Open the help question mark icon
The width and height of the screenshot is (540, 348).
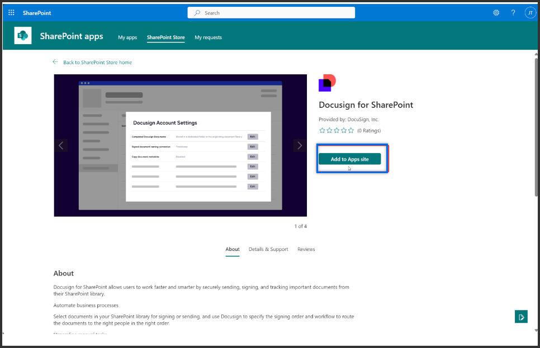[513, 13]
